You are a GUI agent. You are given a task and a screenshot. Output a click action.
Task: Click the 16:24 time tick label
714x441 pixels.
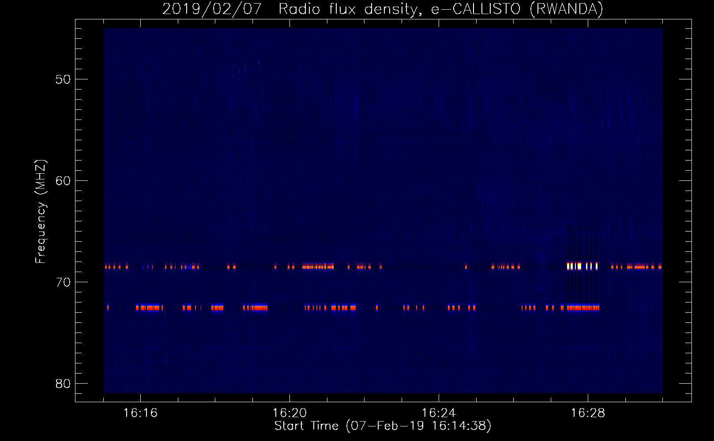click(x=439, y=413)
